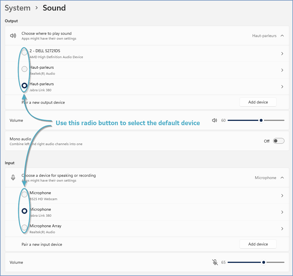
Task: Click the speaker icon next to output section
Action: point(13,35)
